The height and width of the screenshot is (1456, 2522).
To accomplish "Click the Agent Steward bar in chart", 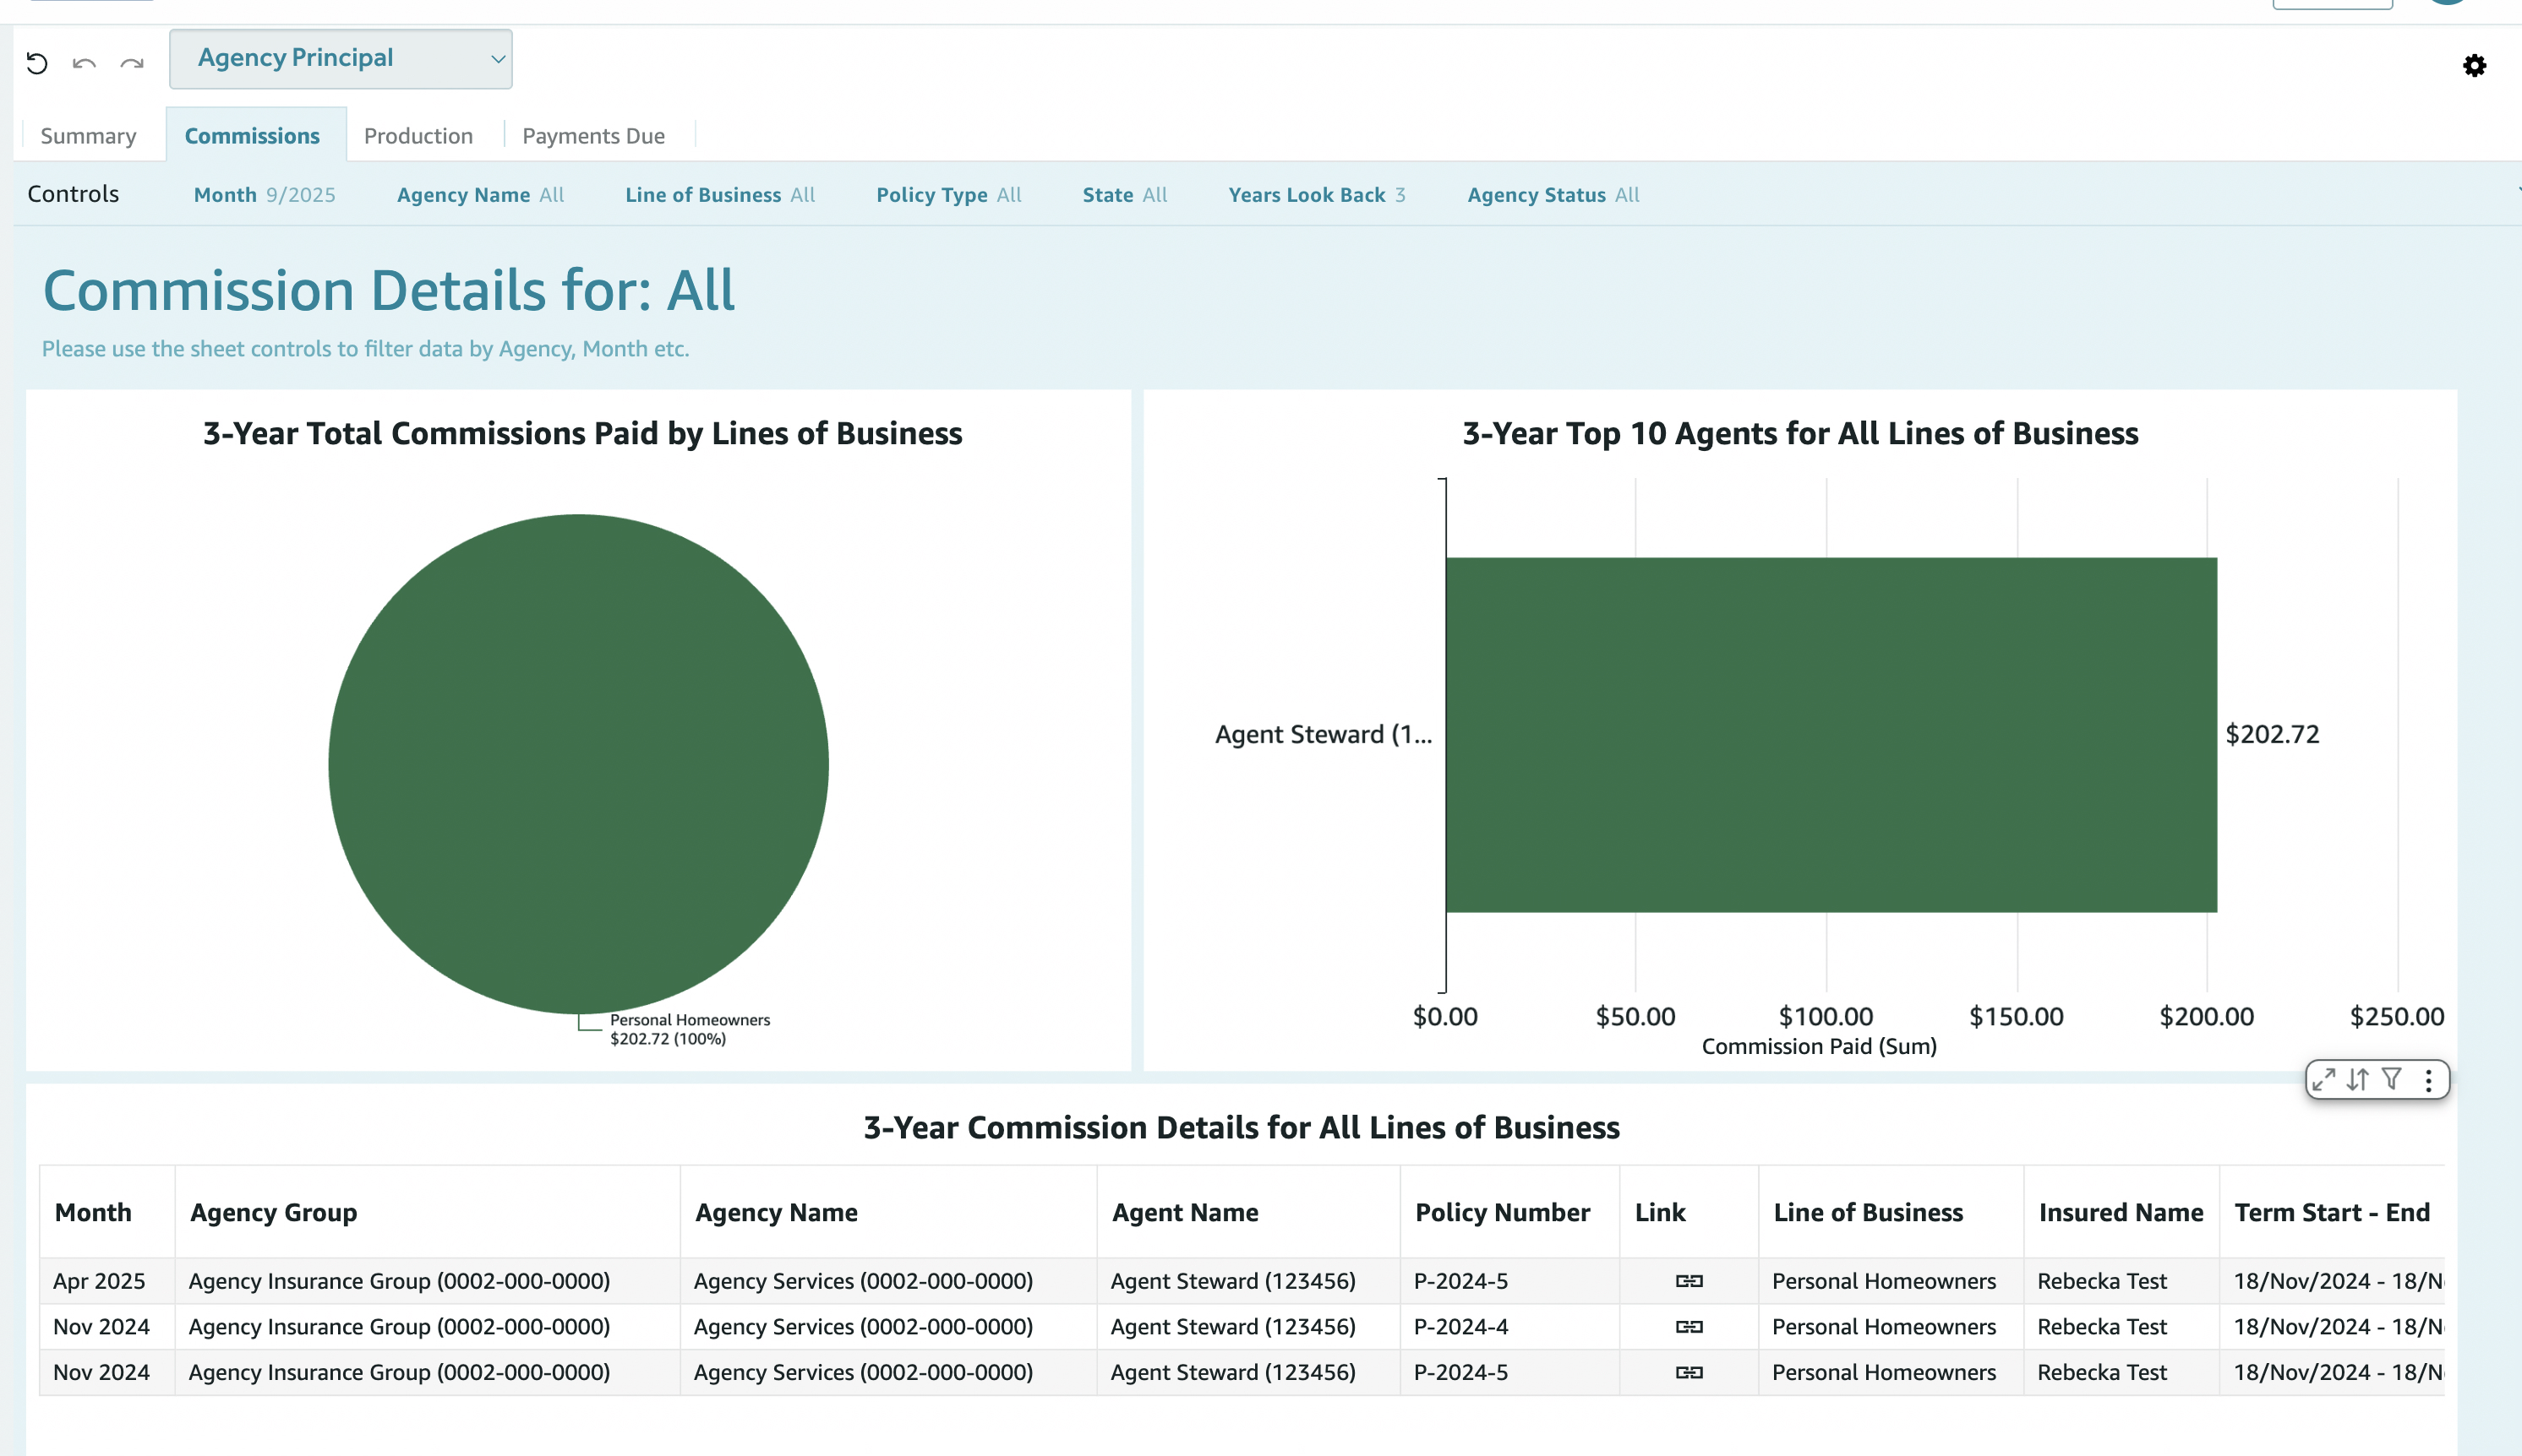I will [x=1831, y=734].
